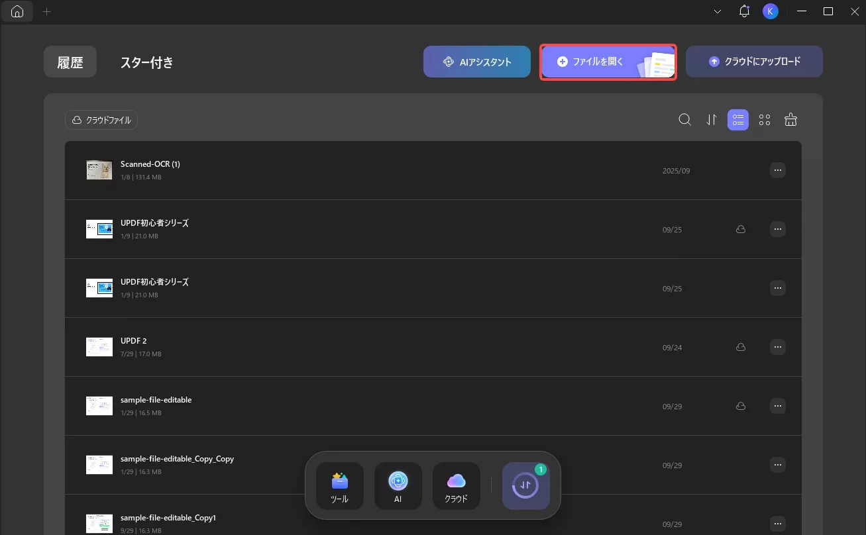Image resolution: width=866 pixels, height=535 pixels.
Task: Select the Scanned-OCR (1) file name
Action: (150, 164)
